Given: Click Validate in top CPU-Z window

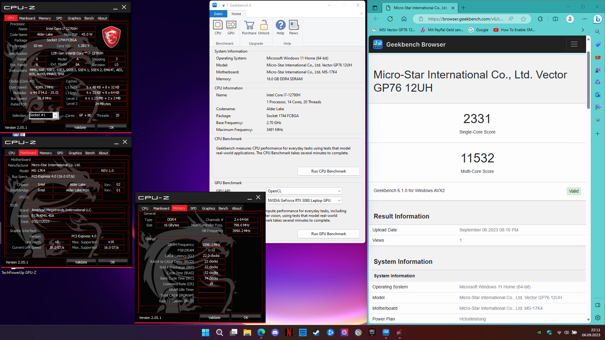Looking at the screenshot, I should coord(80,127).
